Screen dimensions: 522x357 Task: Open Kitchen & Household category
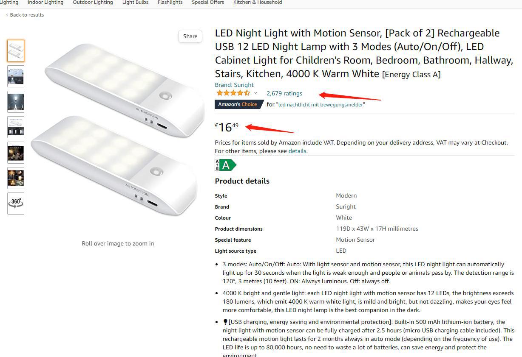(x=258, y=3)
